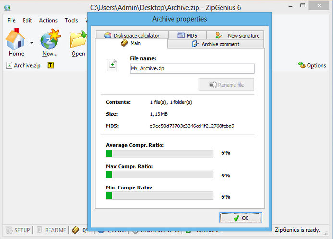
Task: Click the MD5 hash value text
Action: (192, 126)
